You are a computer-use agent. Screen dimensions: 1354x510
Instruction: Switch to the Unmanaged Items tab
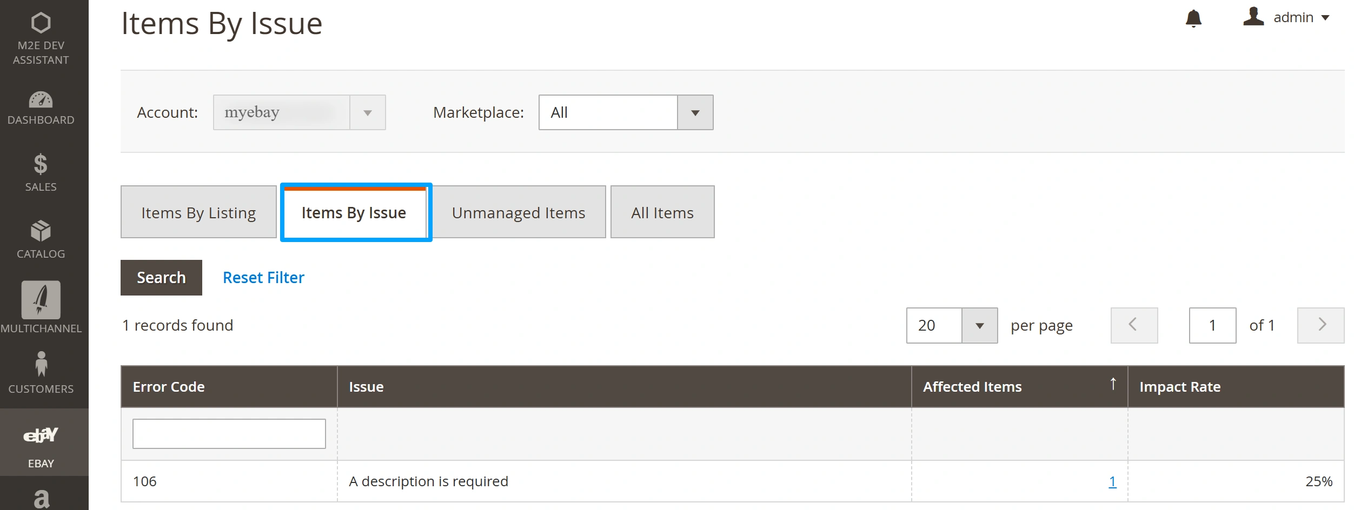click(519, 212)
